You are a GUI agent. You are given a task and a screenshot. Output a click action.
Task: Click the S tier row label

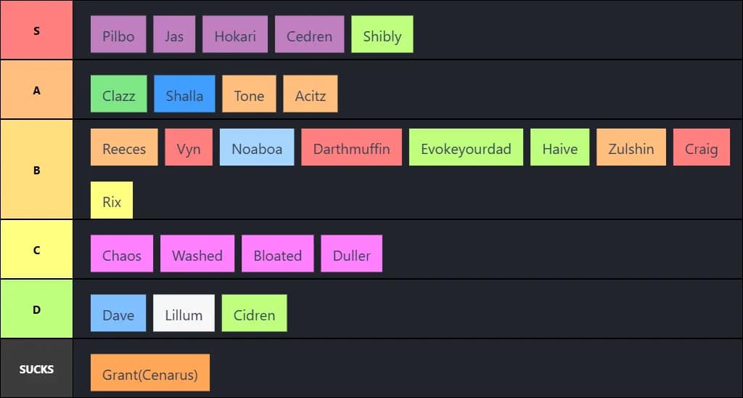coord(36,31)
